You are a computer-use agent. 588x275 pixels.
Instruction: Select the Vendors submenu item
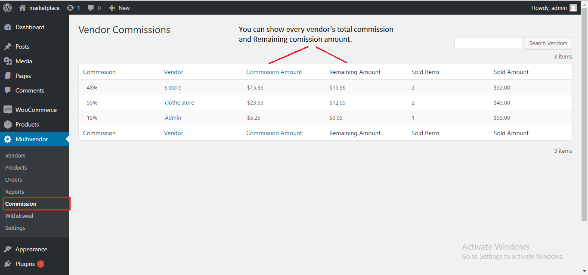coord(15,155)
